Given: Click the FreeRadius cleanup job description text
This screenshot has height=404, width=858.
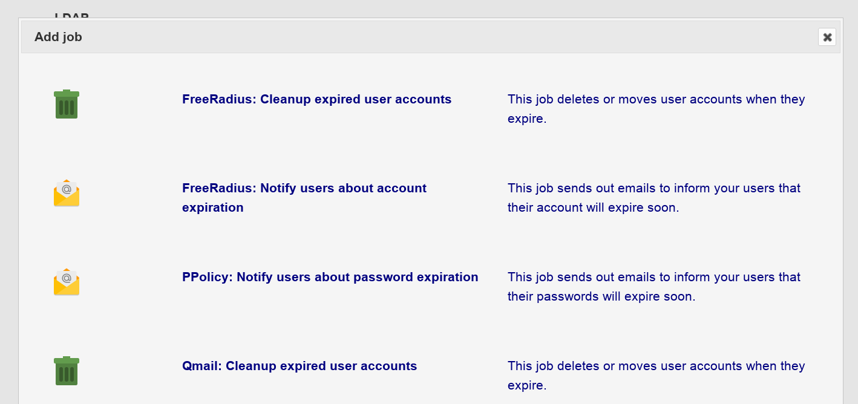Looking at the screenshot, I should point(656,108).
